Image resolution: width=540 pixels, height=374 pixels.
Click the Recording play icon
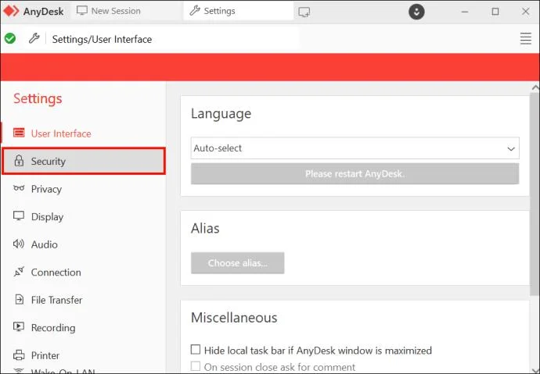coord(19,326)
